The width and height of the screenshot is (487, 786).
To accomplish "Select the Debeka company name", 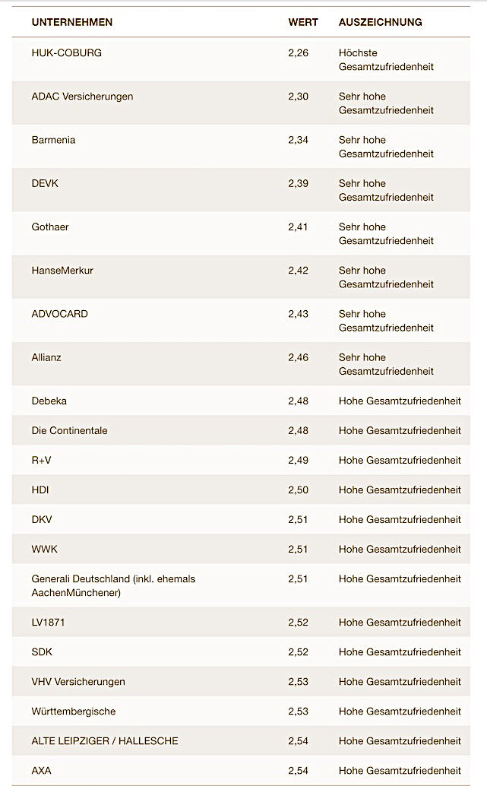I will (49, 401).
